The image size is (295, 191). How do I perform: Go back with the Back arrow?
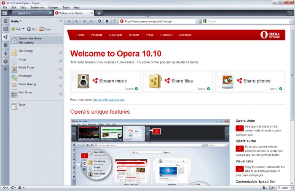pyautogui.click(x=77, y=21)
